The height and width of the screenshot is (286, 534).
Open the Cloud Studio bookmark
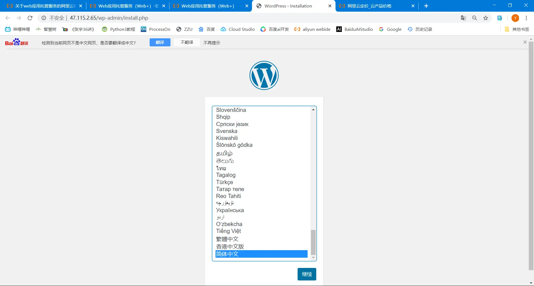pyautogui.click(x=238, y=29)
